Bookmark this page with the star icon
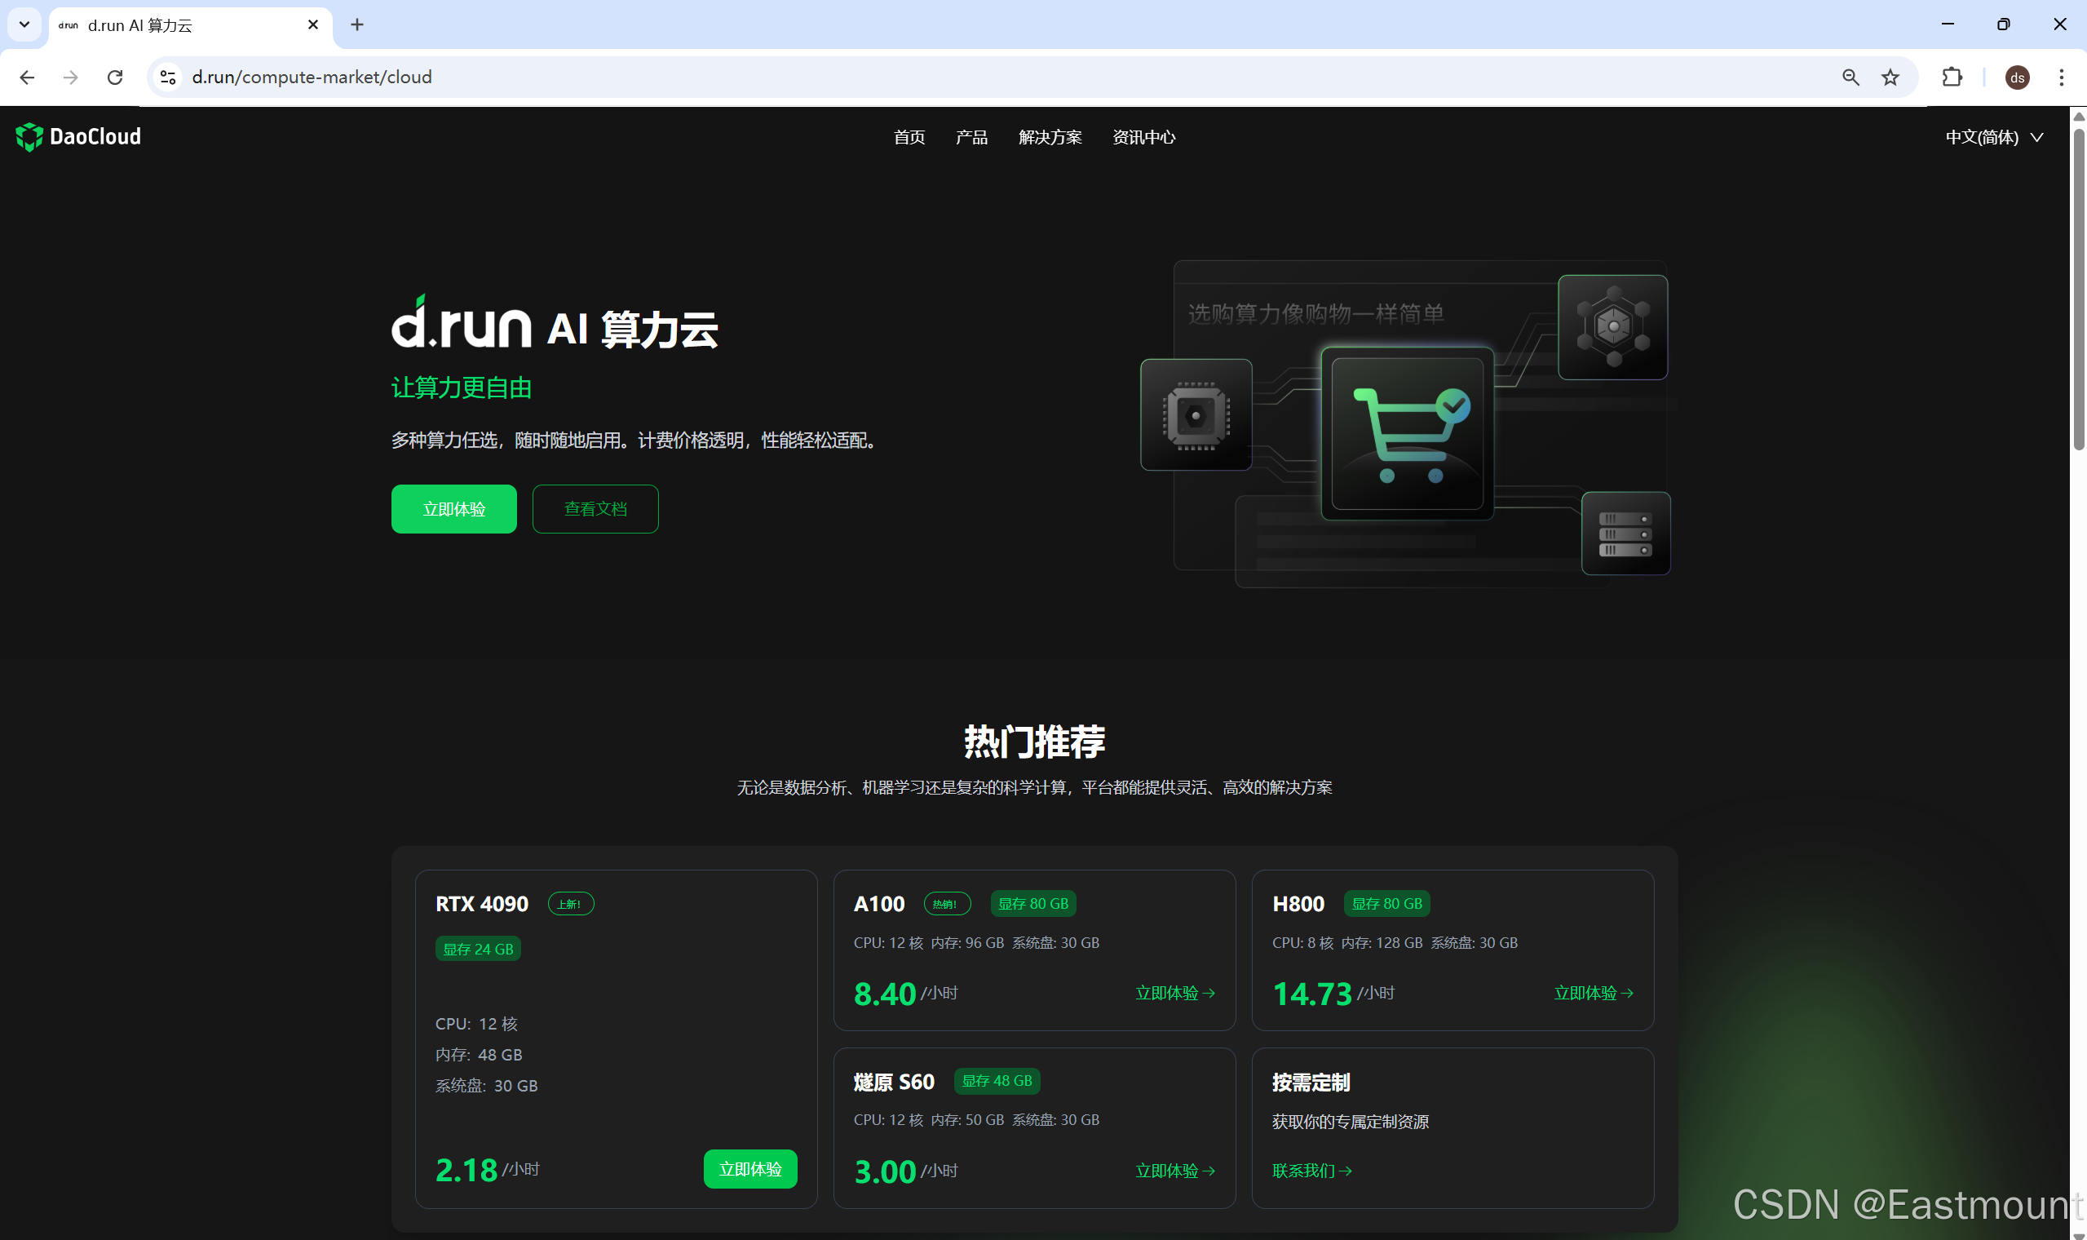The image size is (2087, 1240). (1890, 77)
